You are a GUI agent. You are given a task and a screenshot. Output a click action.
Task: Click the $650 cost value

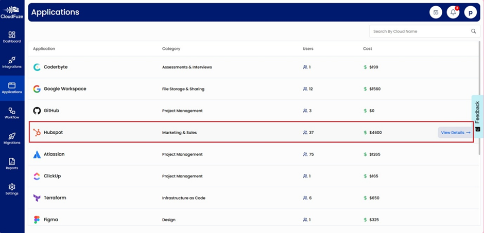click(374, 198)
